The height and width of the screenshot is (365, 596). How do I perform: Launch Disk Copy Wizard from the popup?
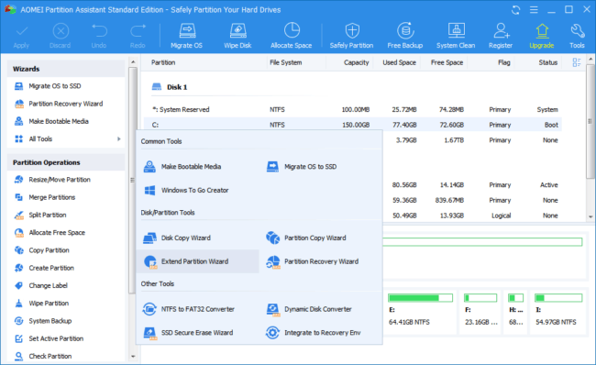[177, 238]
